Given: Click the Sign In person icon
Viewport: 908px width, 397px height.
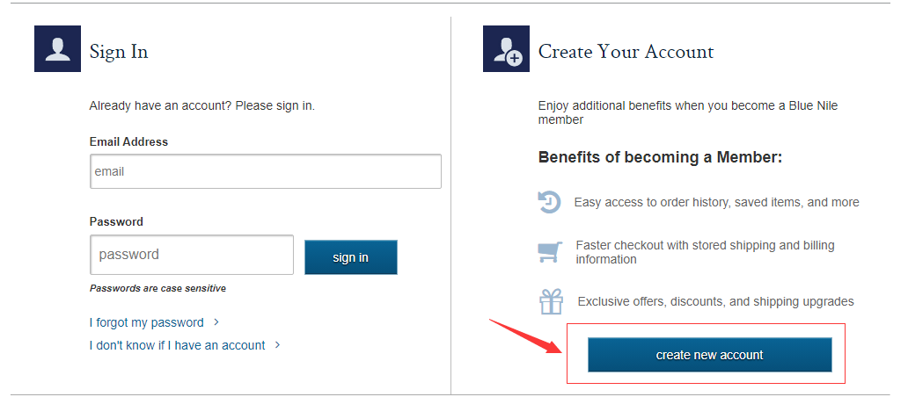Looking at the screenshot, I should (x=57, y=49).
